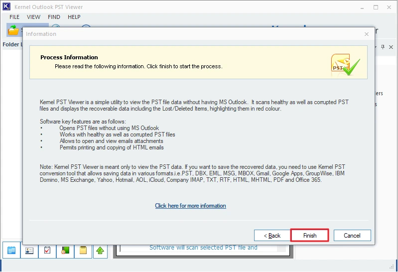Open the FIND menu
398x272 pixels.
pyautogui.click(x=54, y=17)
